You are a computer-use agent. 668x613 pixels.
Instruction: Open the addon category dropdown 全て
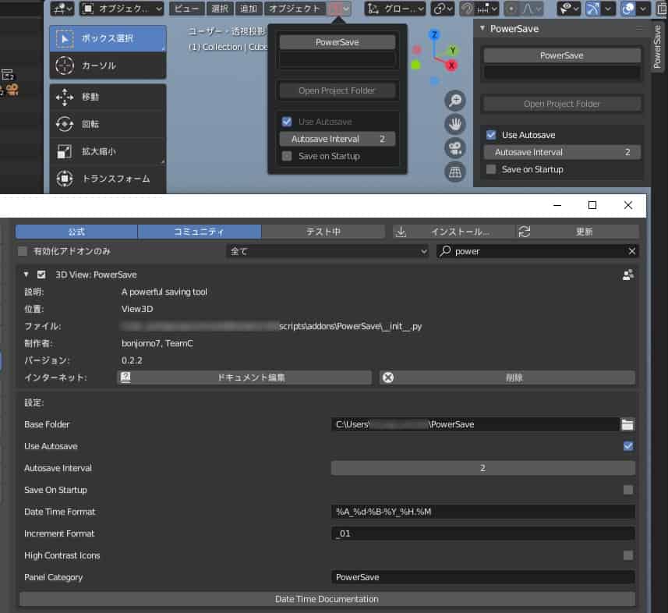coord(327,251)
